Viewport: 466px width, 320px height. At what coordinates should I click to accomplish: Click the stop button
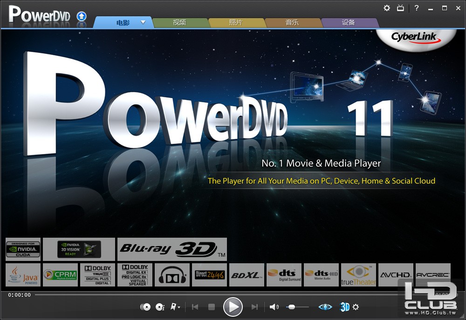click(x=211, y=307)
